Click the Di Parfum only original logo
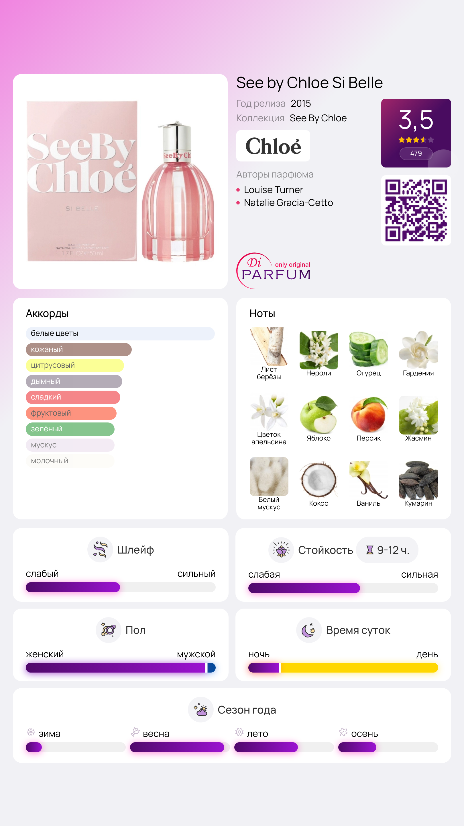This screenshot has width=464, height=826. (274, 271)
